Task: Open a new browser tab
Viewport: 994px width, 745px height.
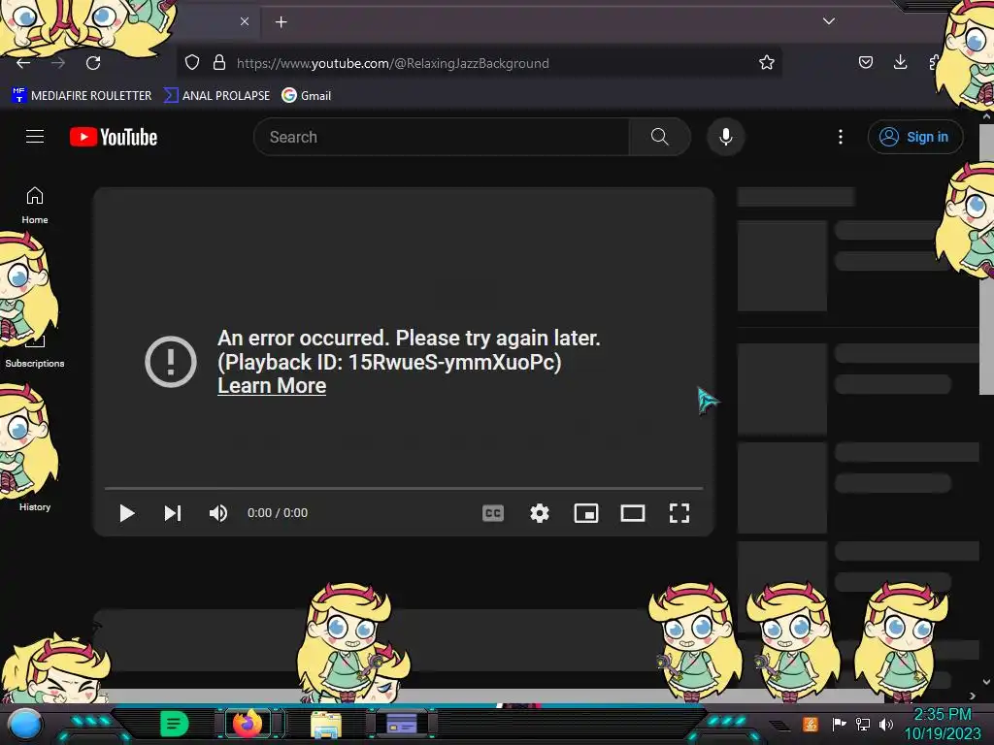Action: coord(281,22)
